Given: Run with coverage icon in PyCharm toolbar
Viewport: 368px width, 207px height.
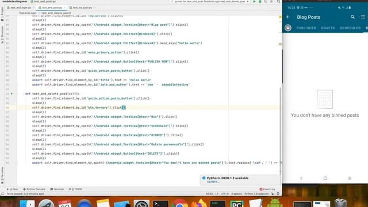Looking at the screenshot, I should tap(266, 1).
